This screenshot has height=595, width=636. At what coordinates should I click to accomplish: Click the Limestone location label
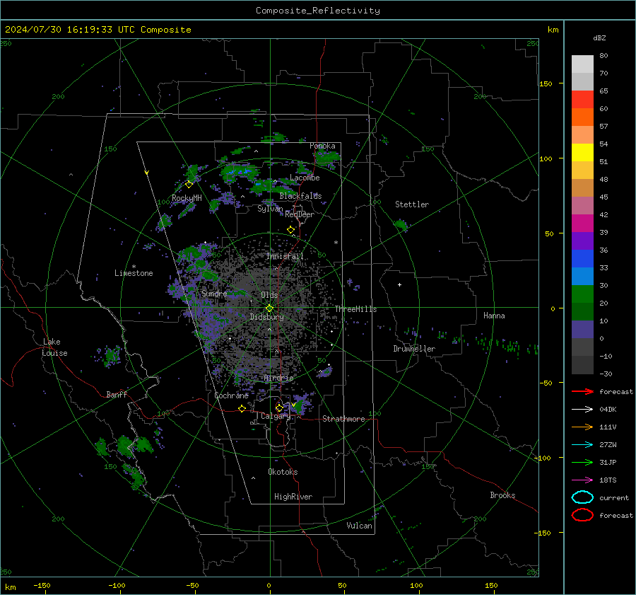pyautogui.click(x=134, y=273)
